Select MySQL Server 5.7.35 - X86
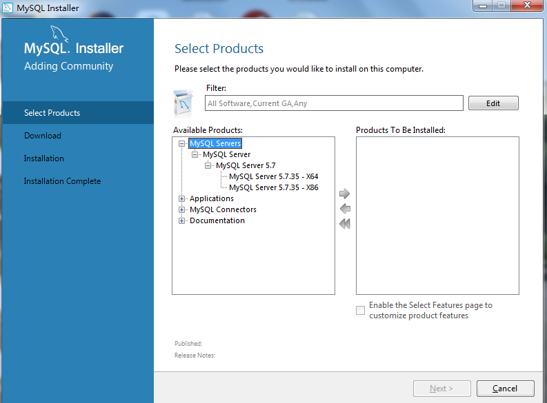Screen dimensions: 547x403 [x=273, y=187]
